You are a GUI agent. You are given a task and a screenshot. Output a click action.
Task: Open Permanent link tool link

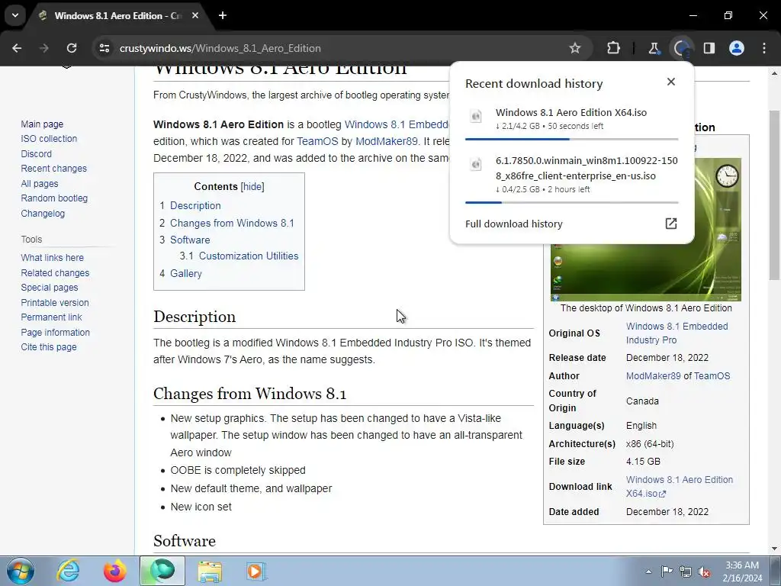coord(51,317)
